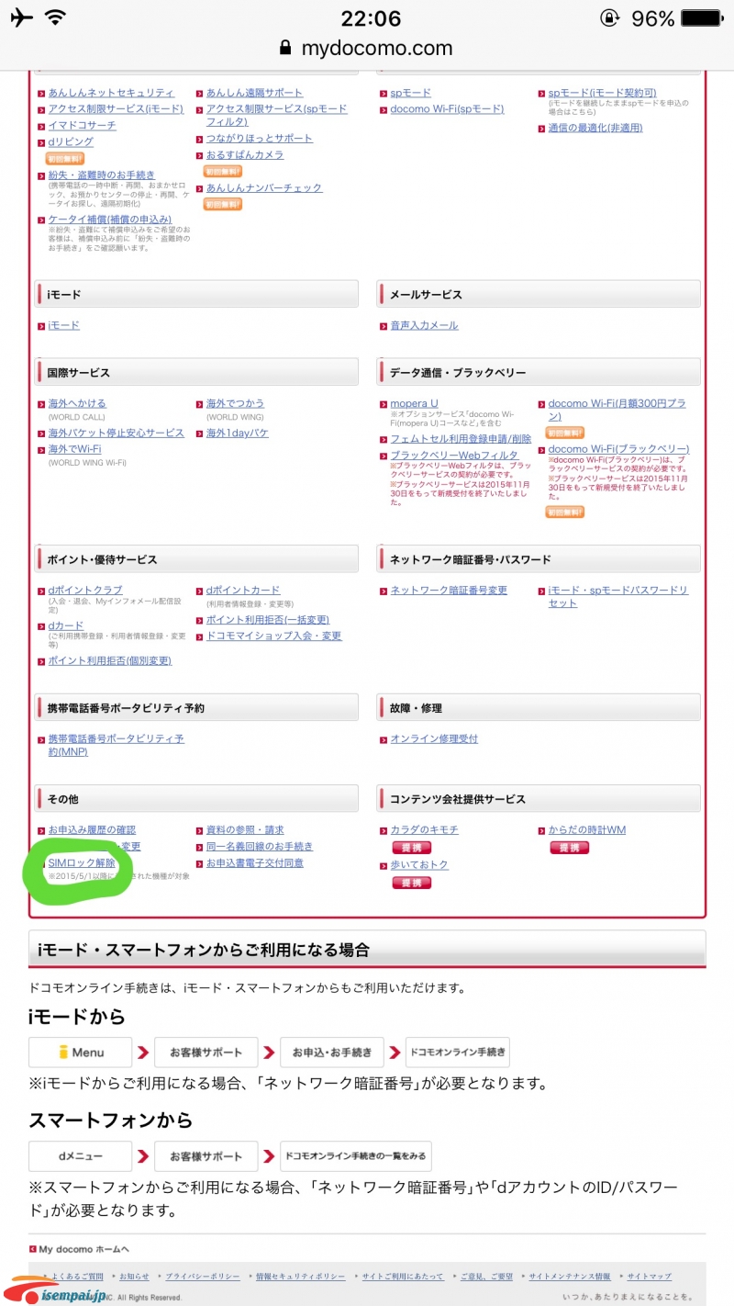This screenshot has width=734, height=1306.
Task: Open フェムトセル利用登録申請/削除 link
Action: point(461,439)
